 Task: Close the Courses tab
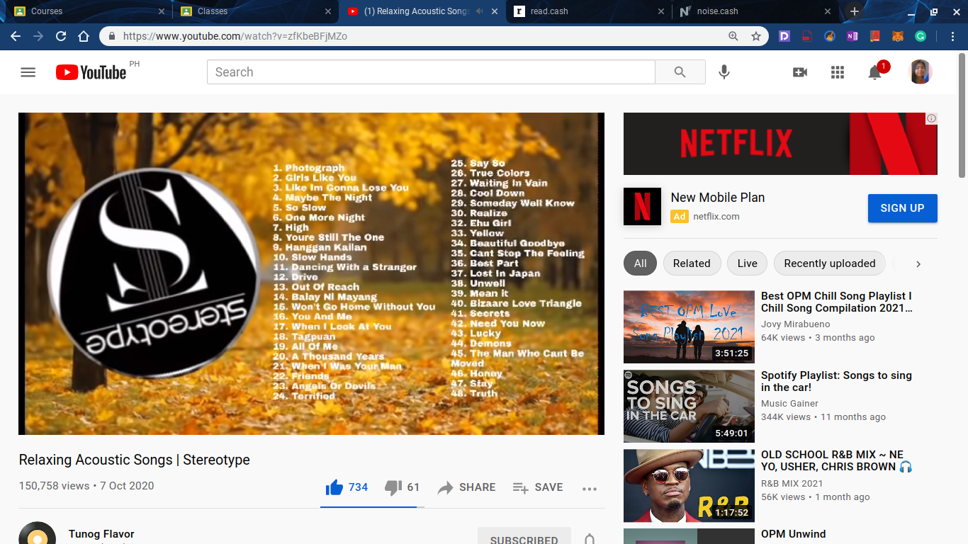coord(162,11)
